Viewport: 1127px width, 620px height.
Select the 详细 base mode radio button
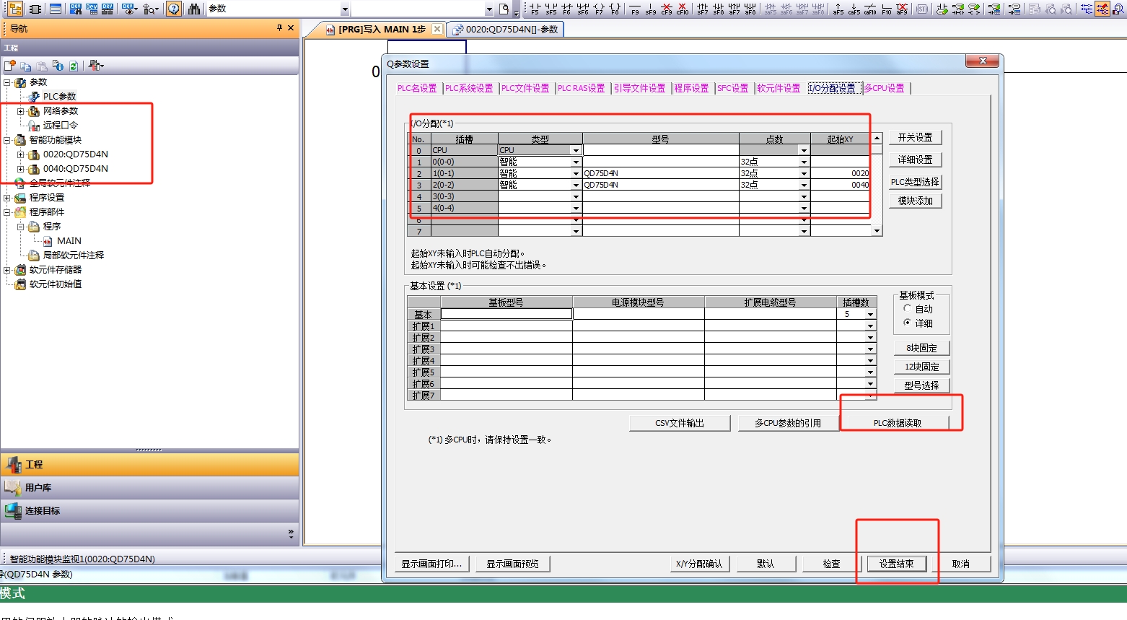(908, 323)
